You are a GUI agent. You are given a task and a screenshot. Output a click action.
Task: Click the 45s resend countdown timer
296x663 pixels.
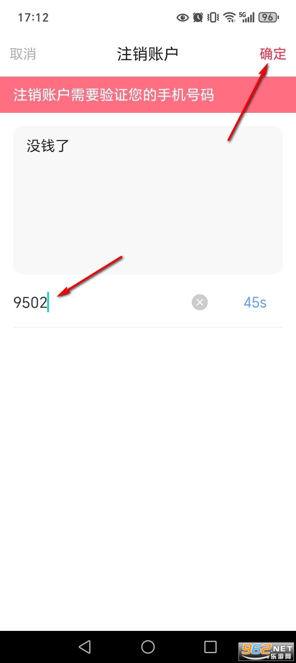[255, 303]
